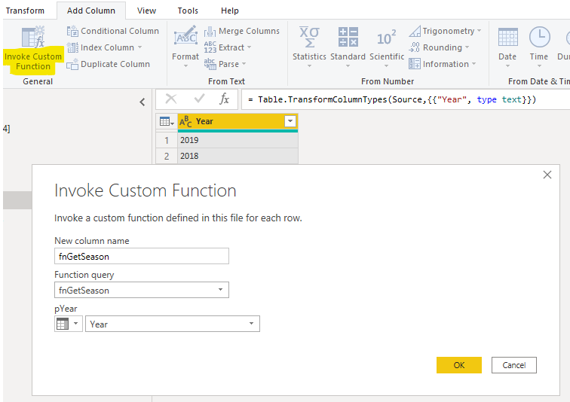Open the Statistics tool in the ribbon
Image resolution: width=570 pixels, height=402 pixels.
click(x=309, y=37)
